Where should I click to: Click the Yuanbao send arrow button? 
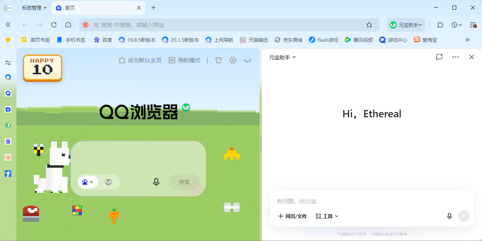pos(464,216)
